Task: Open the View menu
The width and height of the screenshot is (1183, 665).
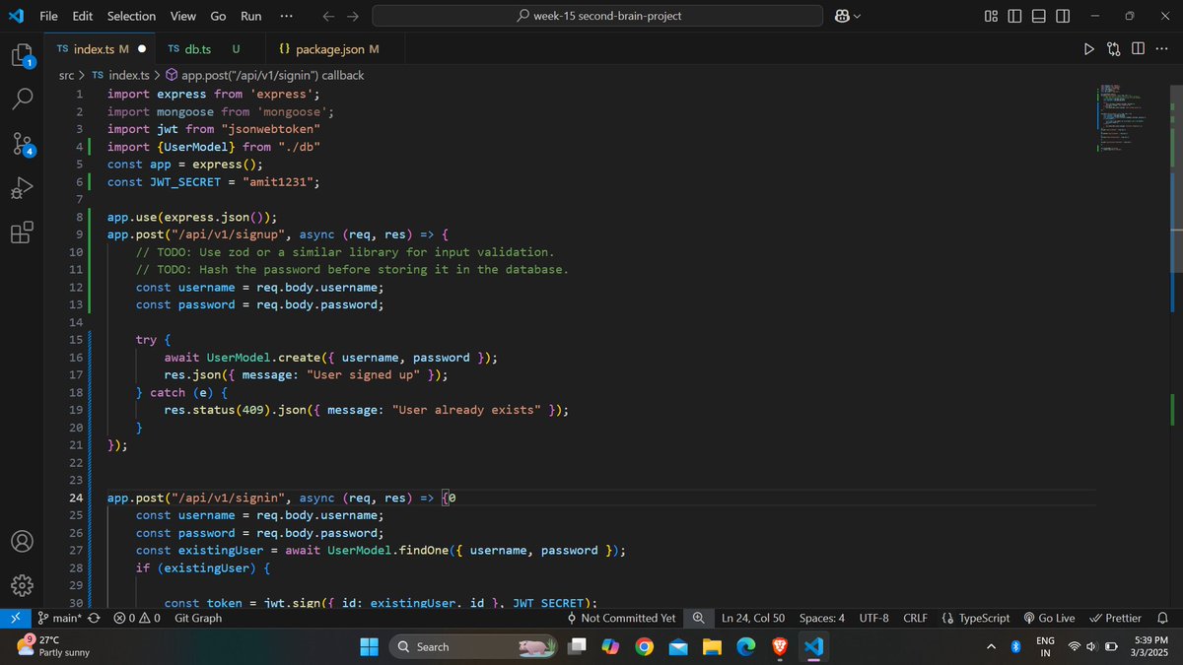Action: tap(182, 16)
